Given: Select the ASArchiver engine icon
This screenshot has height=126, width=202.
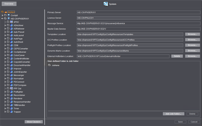Looking at the screenshot, I should click(11, 25).
